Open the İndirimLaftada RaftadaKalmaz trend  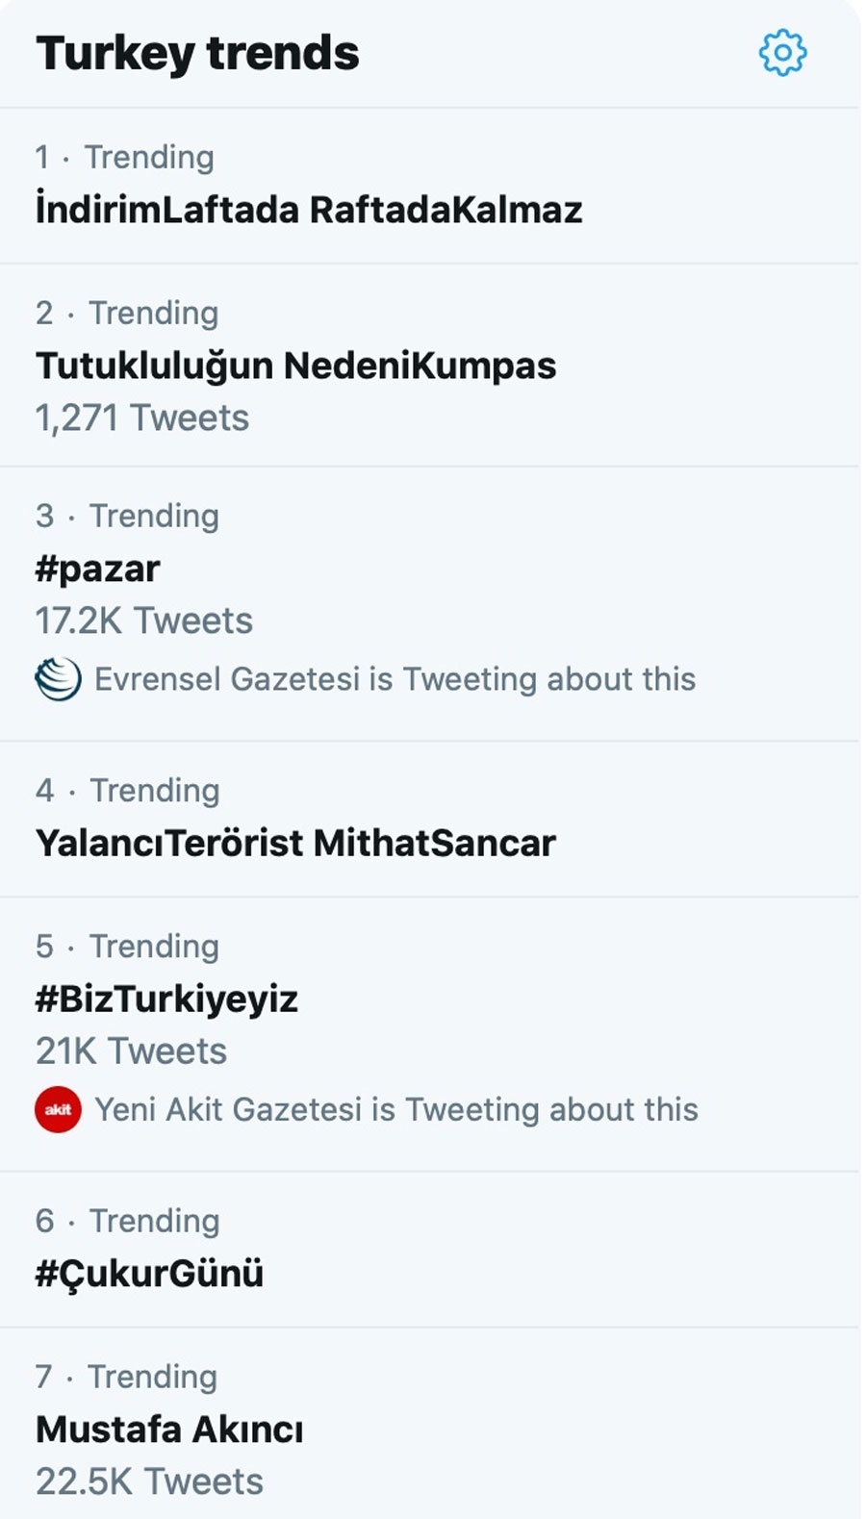point(309,210)
